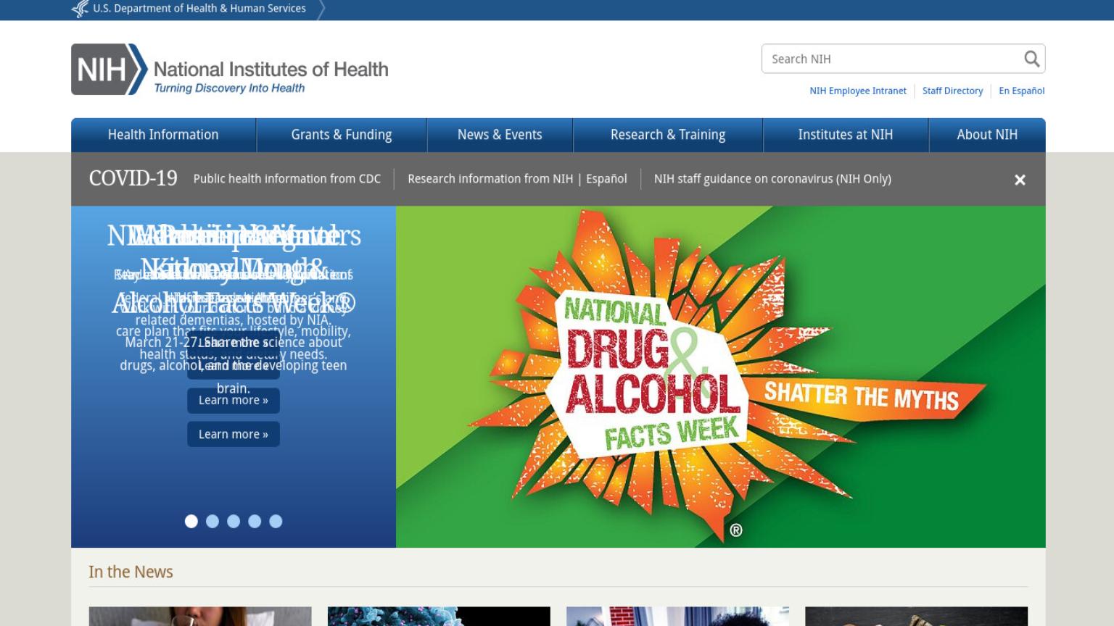Screen dimensions: 1114x626
Task: Select the second carousel slide dot
Action: 213,521
